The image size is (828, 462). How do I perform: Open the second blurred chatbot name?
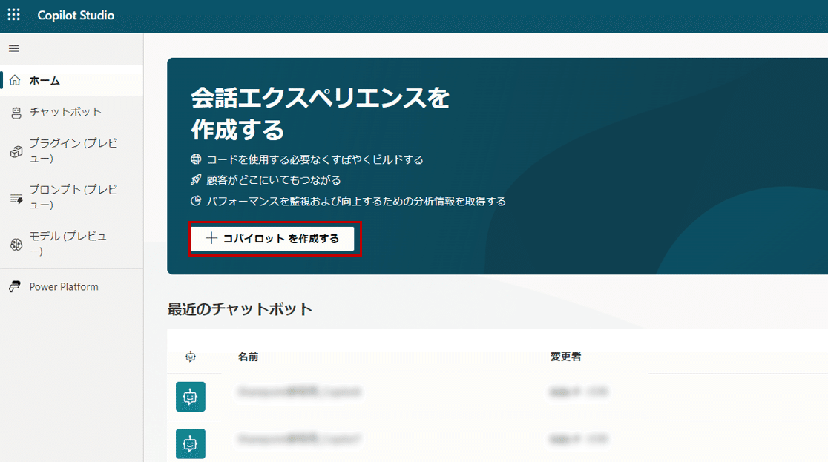click(x=300, y=439)
